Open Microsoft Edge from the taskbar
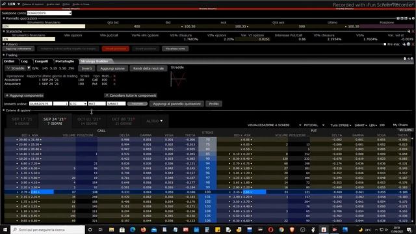Image resolution: width=416 pixels, height=234 pixels. pyautogui.click(x=133, y=229)
